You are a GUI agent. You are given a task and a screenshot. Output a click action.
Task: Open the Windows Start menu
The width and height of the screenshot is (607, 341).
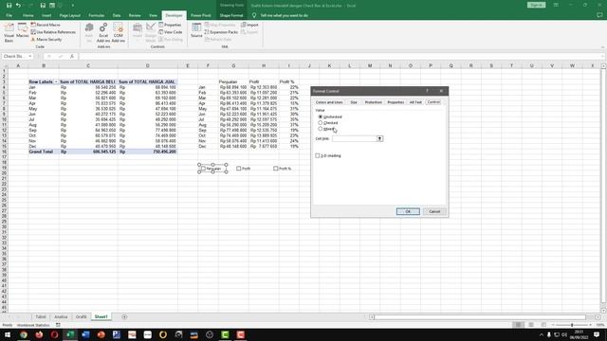pos(8,334)
